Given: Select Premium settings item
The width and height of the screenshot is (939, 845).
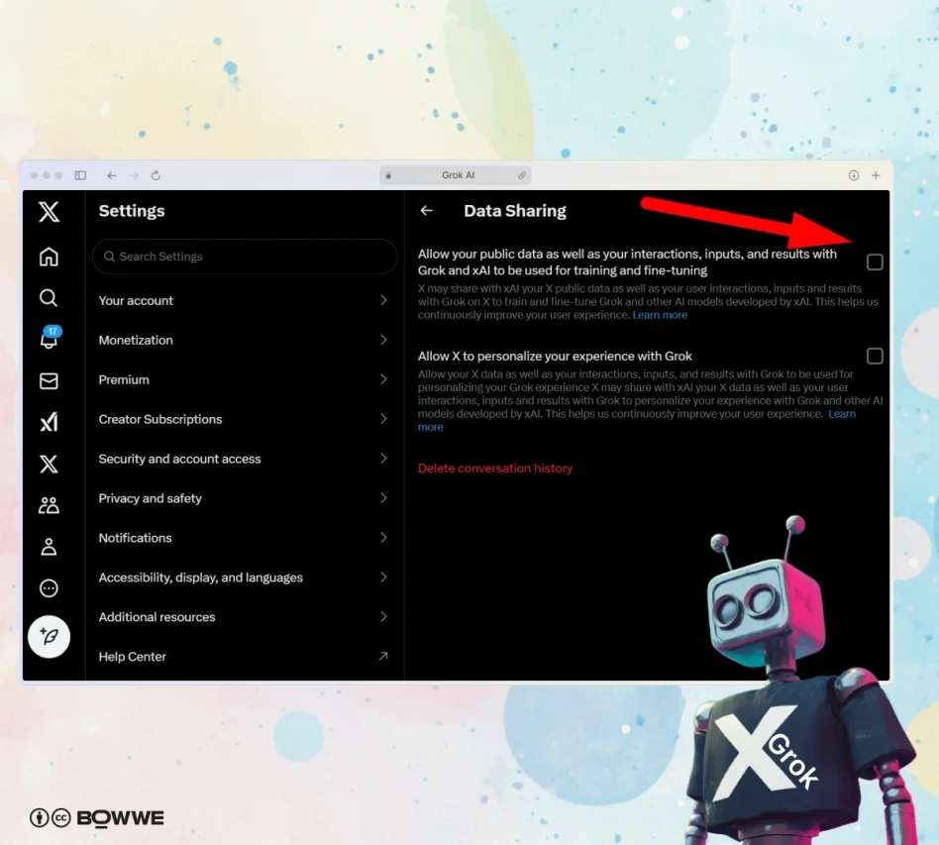Looking at the screenshot, I should click(x=245, y=379).
